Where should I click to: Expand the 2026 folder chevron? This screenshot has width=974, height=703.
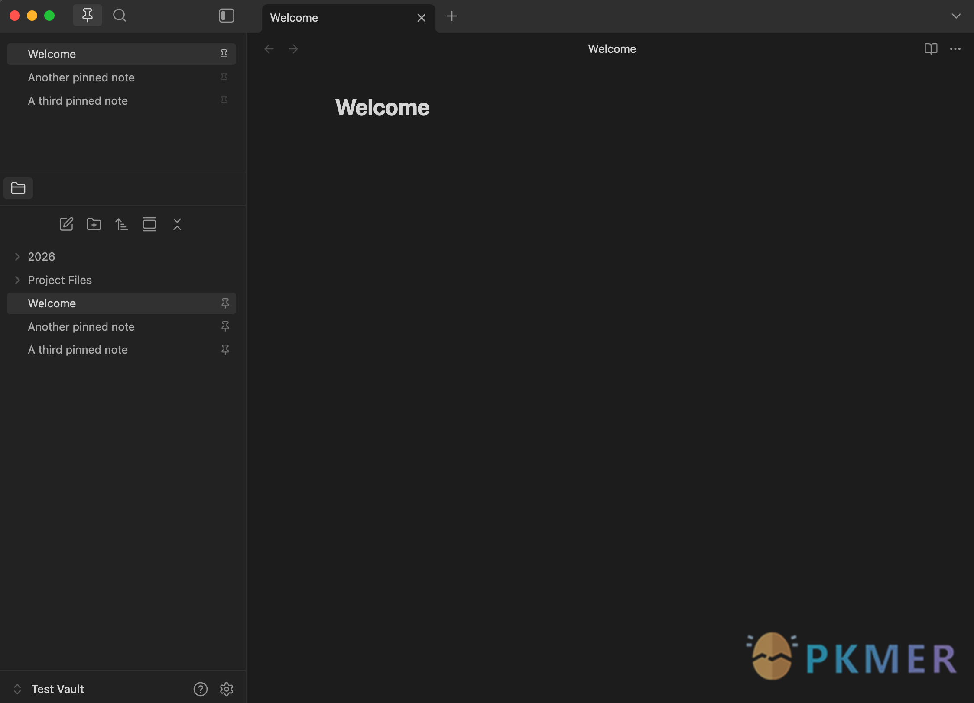pyautogui.click(x=17, y=257)
